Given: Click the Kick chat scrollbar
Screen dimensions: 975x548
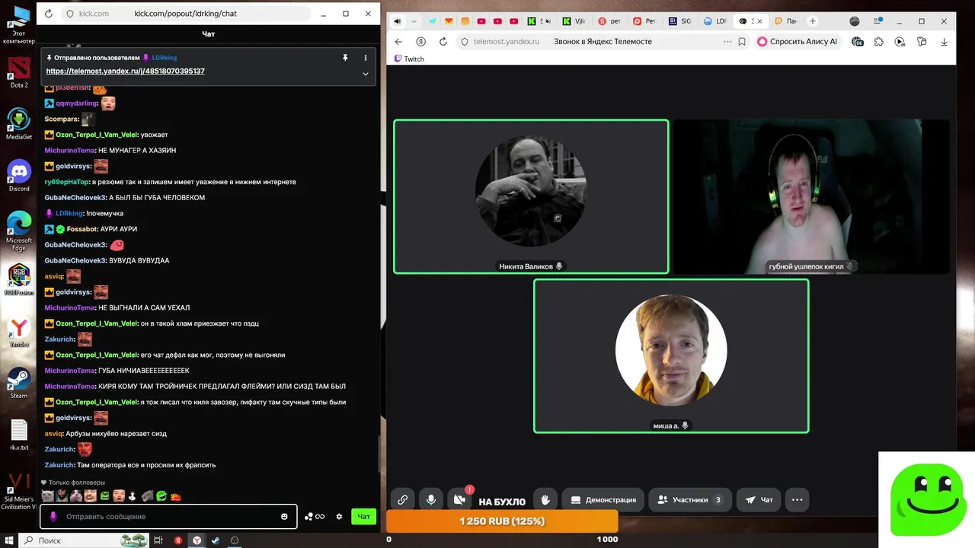Looking at the screenshot, I should (x=378, y=455).
